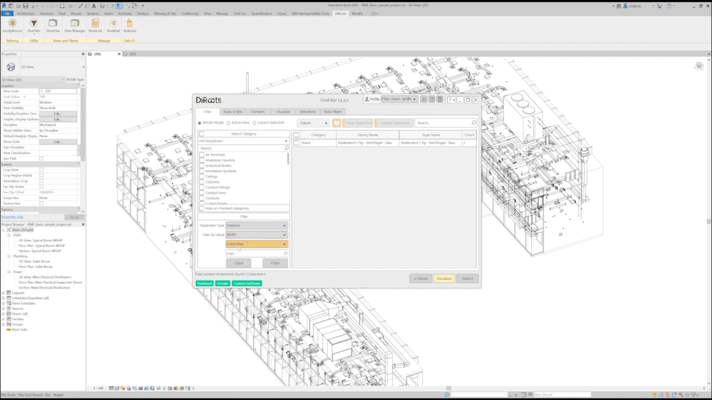Click the help question mark icon in title bar
The width and height of the screenshot is (712, 400).
click(669, 6)
